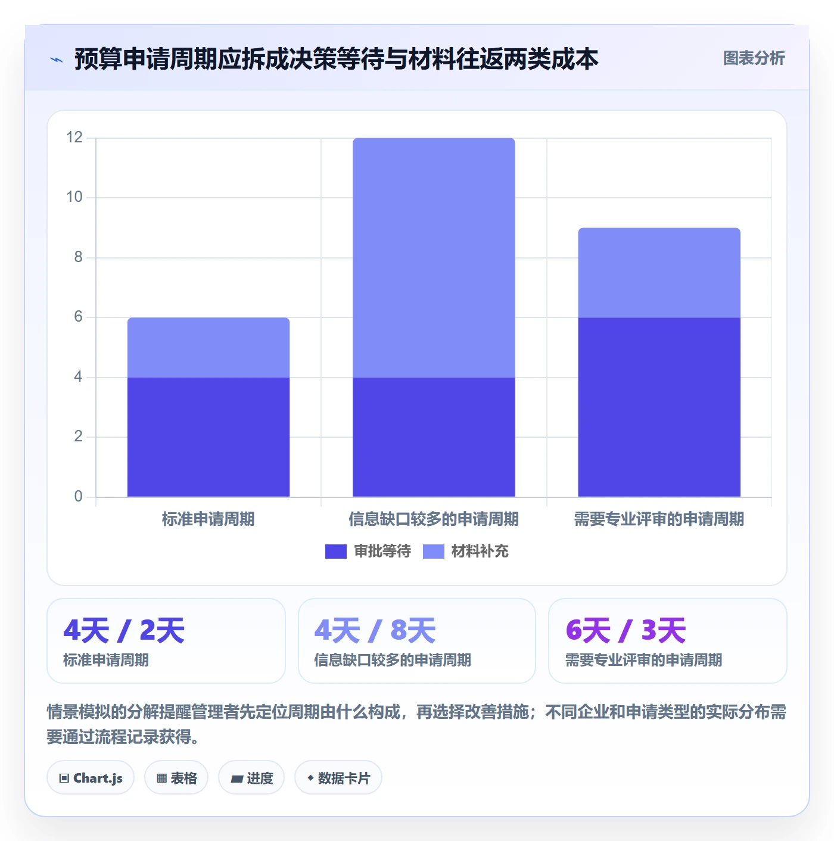The height and width of the screenshot is (841, 834).
Task: Click the 进度 tag
Action: pyautogui.click(x=251, y=778)
